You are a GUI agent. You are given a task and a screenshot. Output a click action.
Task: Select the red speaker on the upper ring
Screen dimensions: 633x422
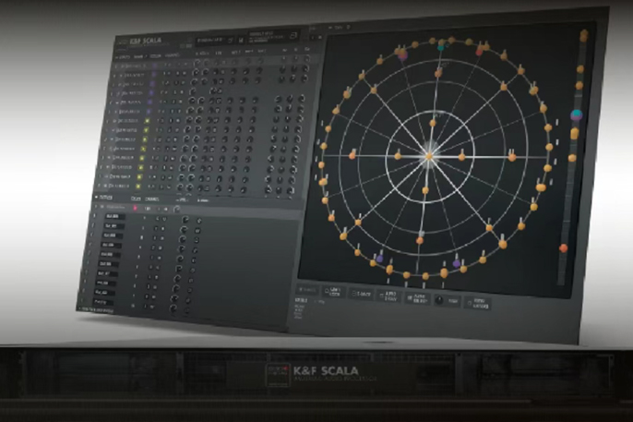[480, 50]
